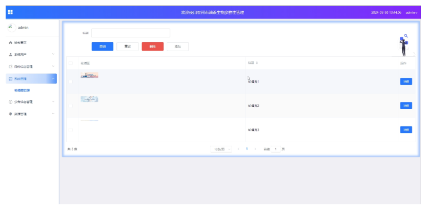Go to the next page with the right arrow
Viewport: 428px width, 213px height.
tap(255, 149)
